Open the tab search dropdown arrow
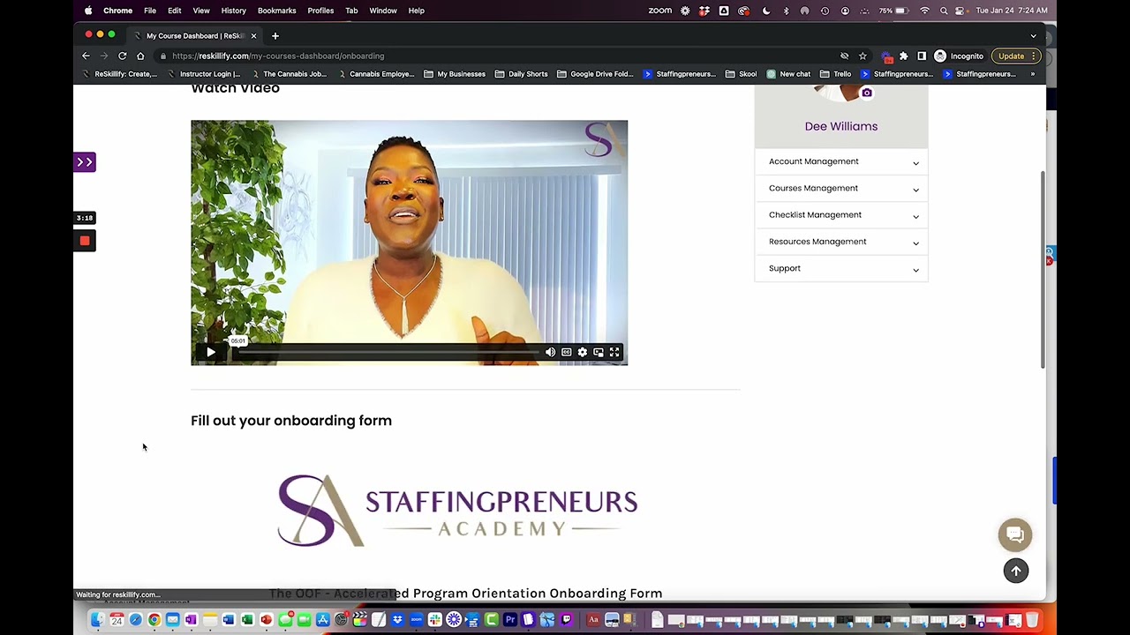This screenshot has height=635, width=1130. (x=1033, y=36)
